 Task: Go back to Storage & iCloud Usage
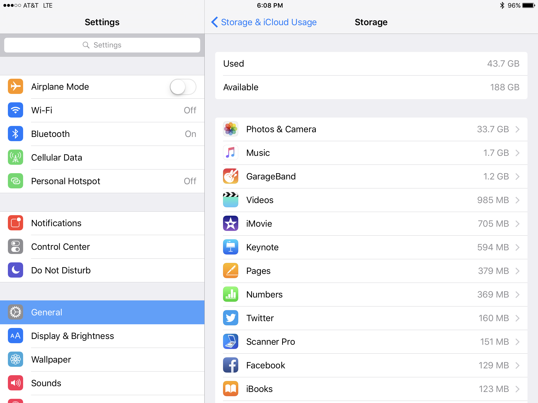[x=264, y=22]
